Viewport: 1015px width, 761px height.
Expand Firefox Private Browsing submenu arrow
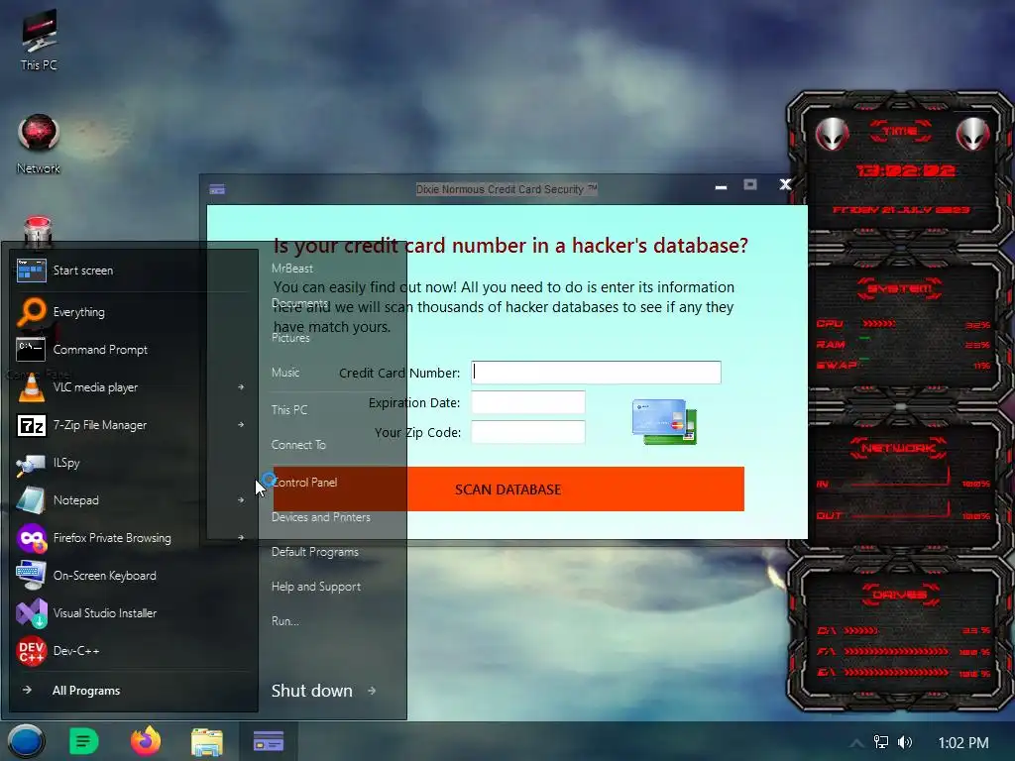(x=241, y=538)
